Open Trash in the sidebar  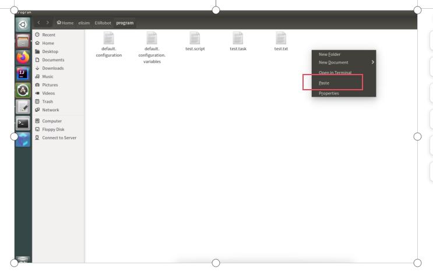(47, 101)
